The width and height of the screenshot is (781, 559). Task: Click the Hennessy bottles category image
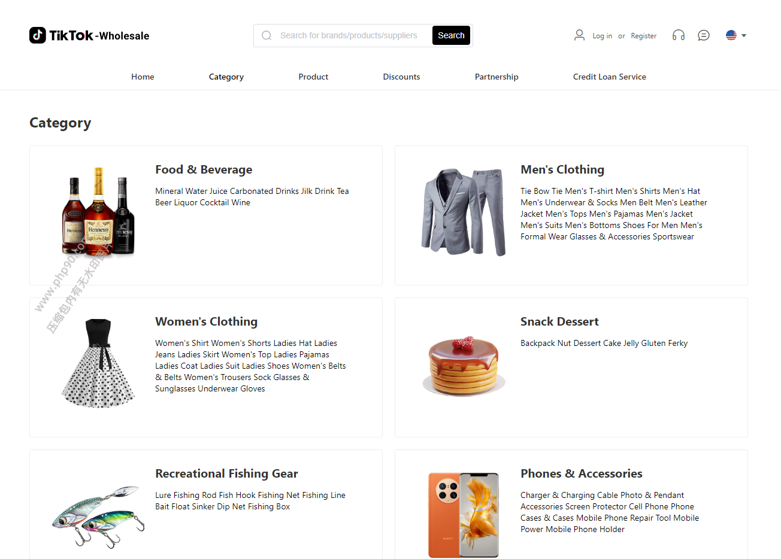98,211
